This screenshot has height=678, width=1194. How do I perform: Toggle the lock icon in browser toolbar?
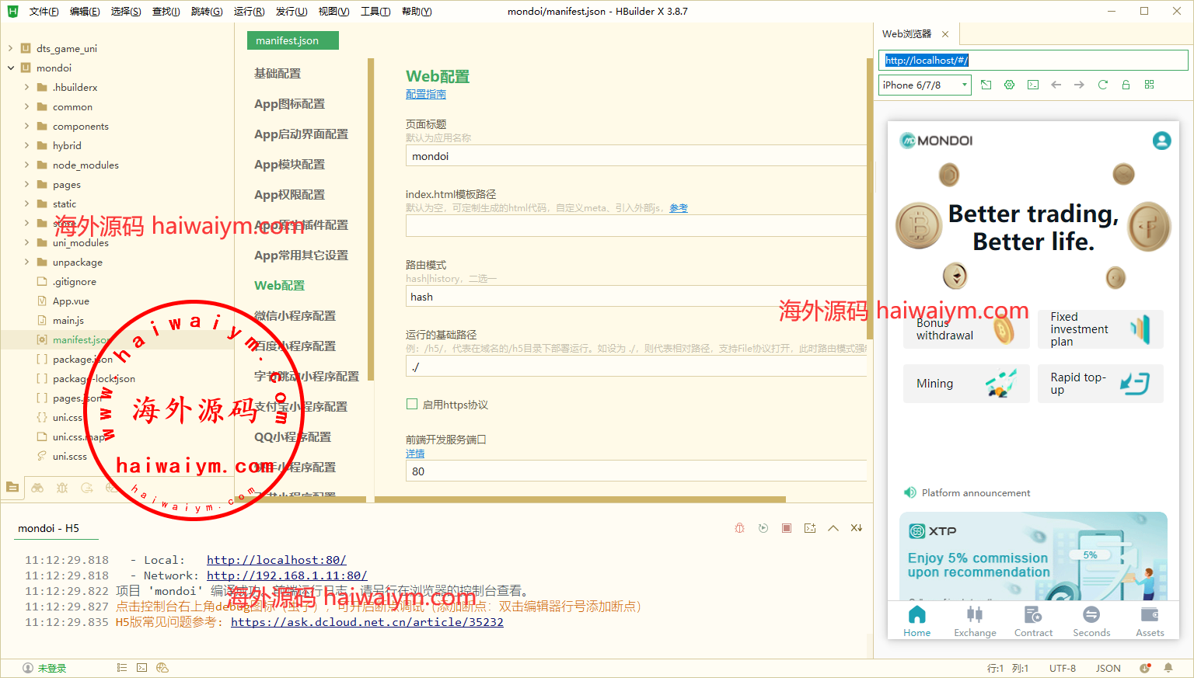point(1126,85)
